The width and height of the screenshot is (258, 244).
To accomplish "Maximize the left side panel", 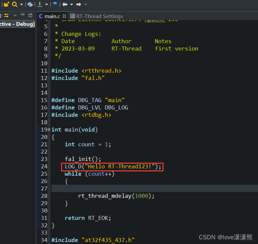I will coord(30,15).
